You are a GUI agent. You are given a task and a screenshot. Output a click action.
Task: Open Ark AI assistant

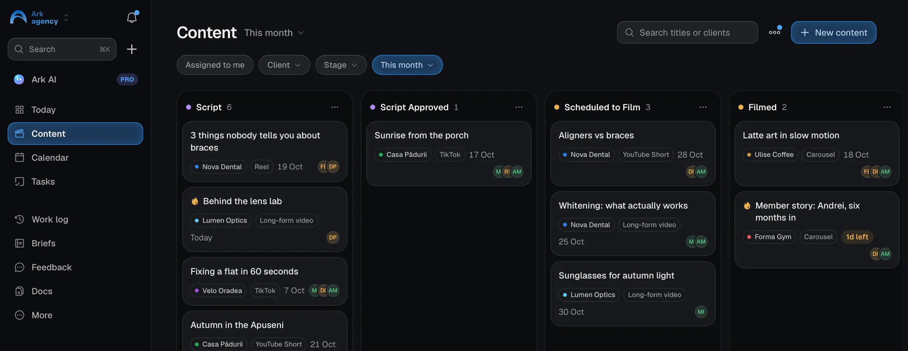click(x=75, y=79)
